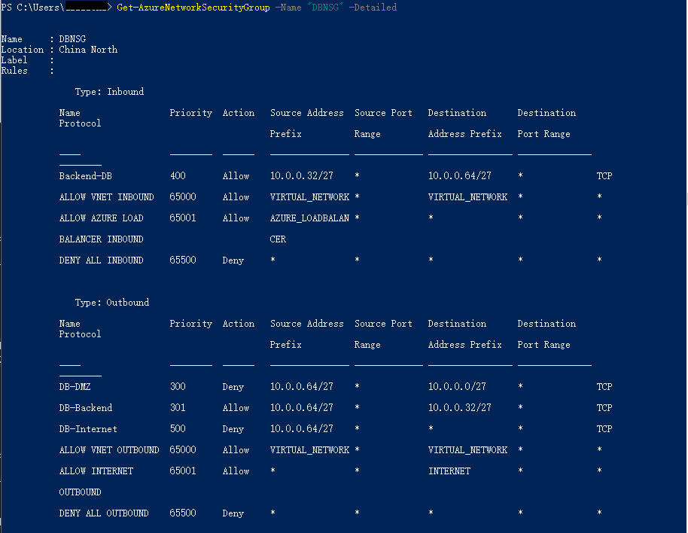Click the INTERNET destination address prefix
The height and width of the screenshot is (533, 688).
pos(449,471)
